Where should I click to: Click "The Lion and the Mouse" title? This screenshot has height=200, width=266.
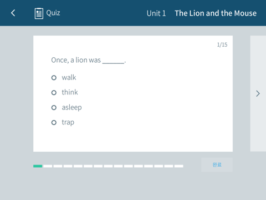click(216, 13)
